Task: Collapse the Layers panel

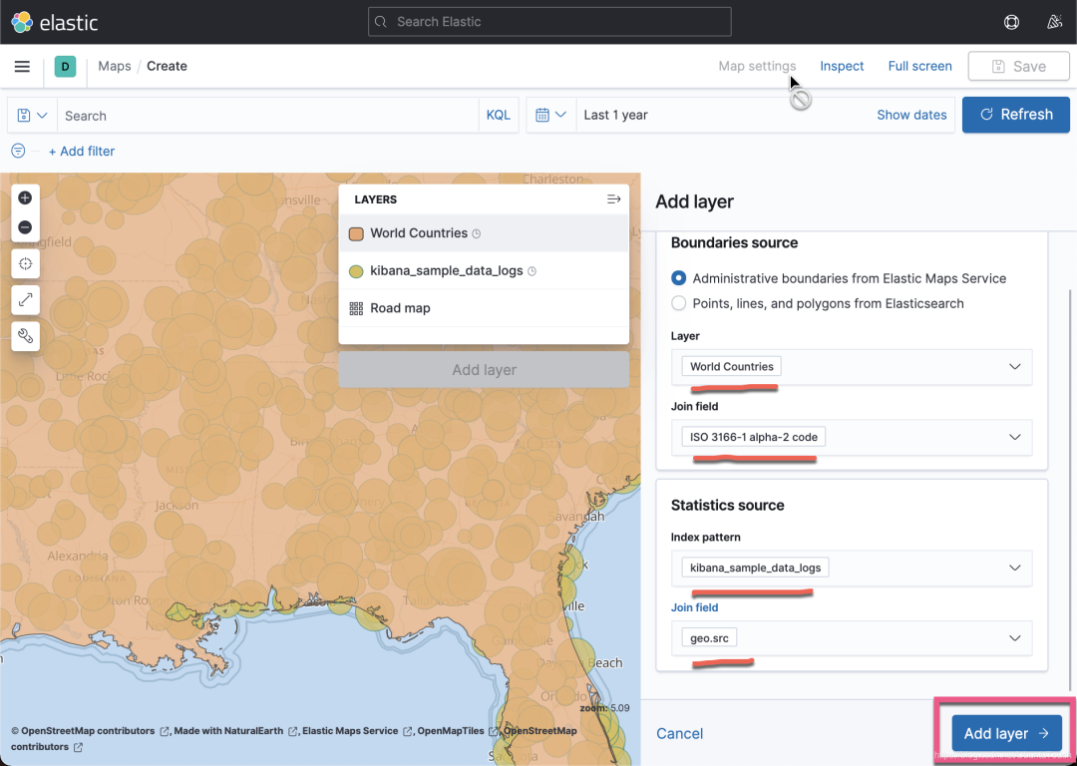Action: point(613,199)
